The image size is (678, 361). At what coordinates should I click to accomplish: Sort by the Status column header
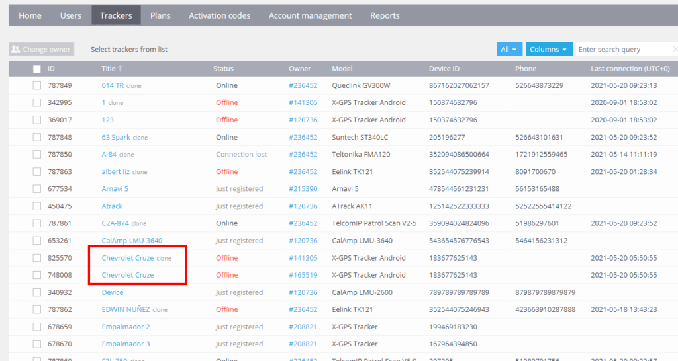pyautogui.click(x=223, y=69)
